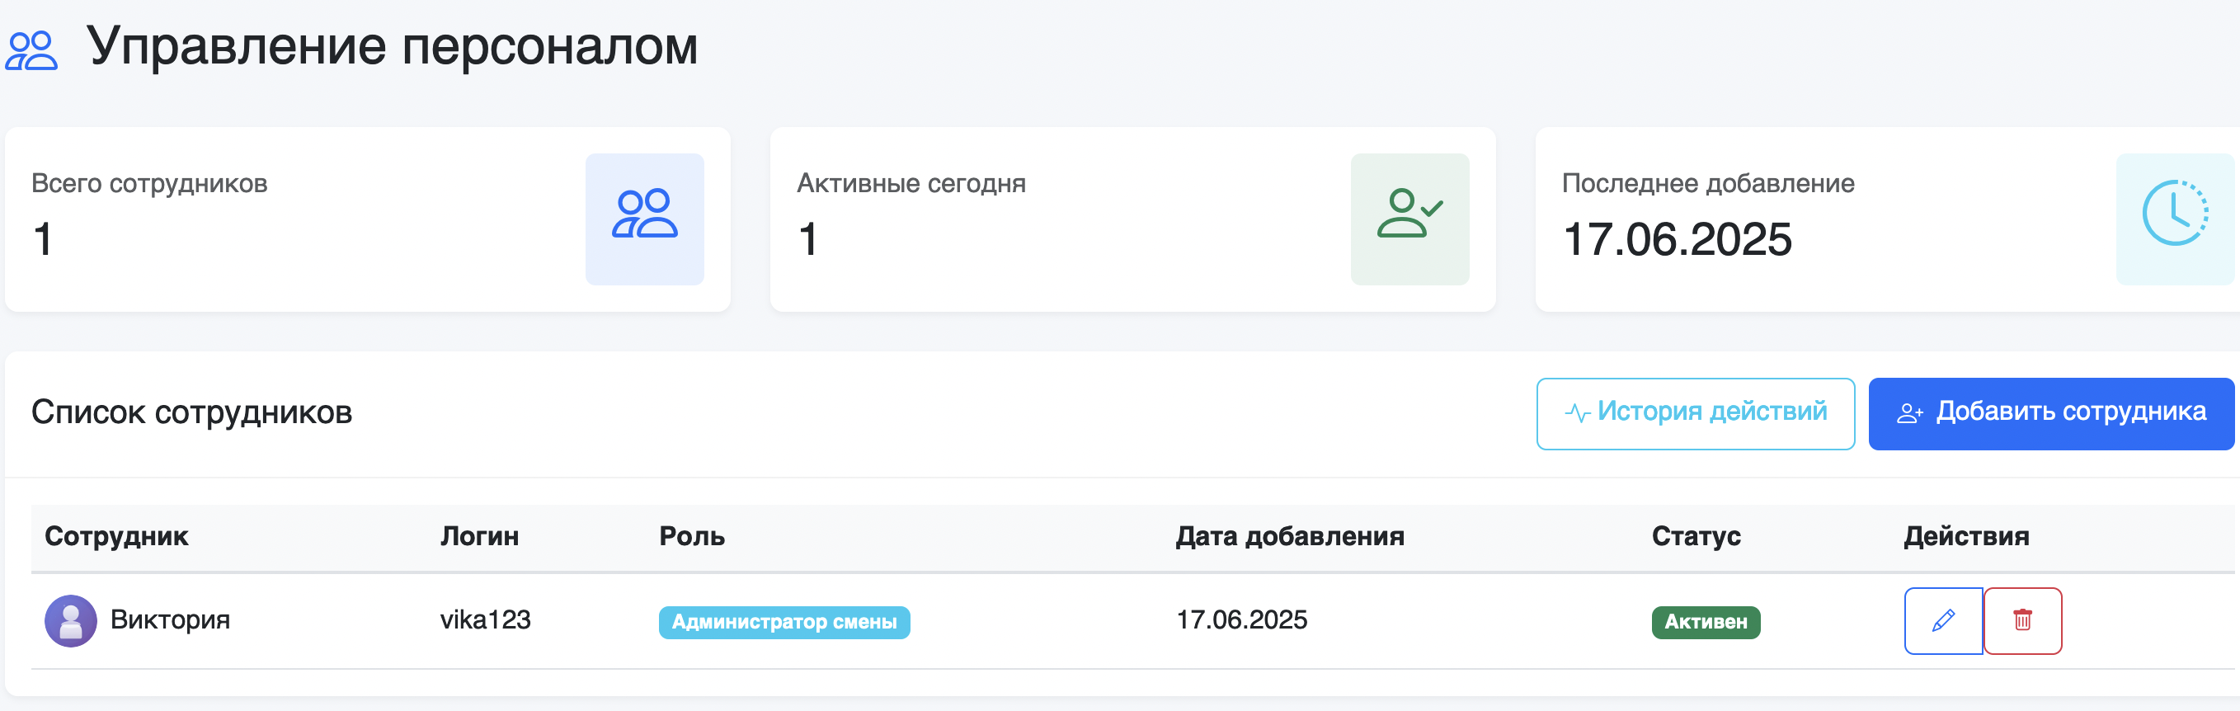
Task: Click the total employees people icon tile
Action: click(x=644, y=219)
